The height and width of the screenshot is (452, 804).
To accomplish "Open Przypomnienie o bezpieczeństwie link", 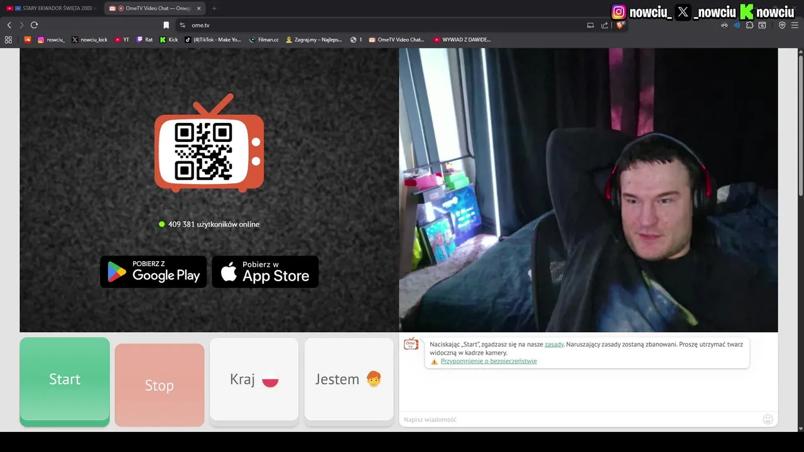I will 489,361.
